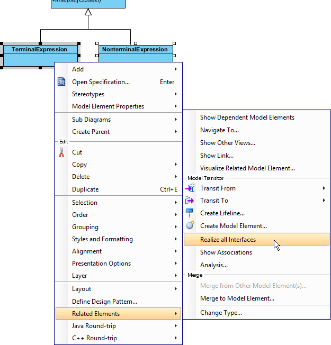Viewport: 331px width, 345px height.
Task: Select Create Lifeline... entry
Action: 256,213
